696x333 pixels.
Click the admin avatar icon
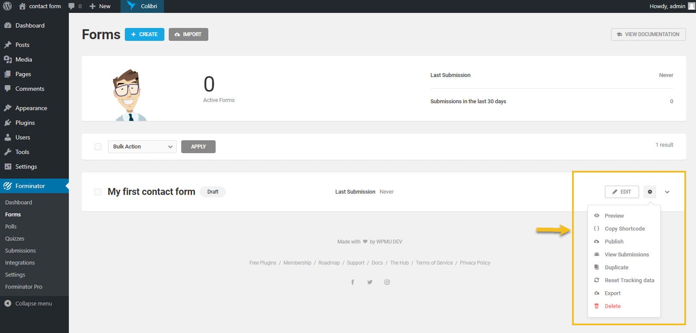click(x=691, y=6)
